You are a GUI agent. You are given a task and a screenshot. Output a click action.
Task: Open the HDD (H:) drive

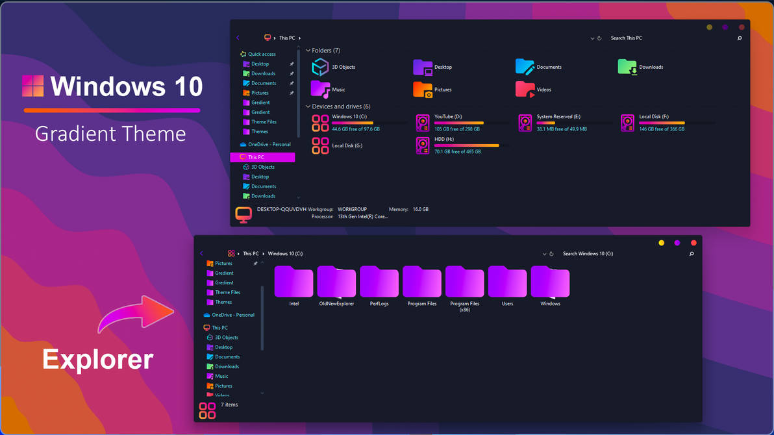click(458, 145)
